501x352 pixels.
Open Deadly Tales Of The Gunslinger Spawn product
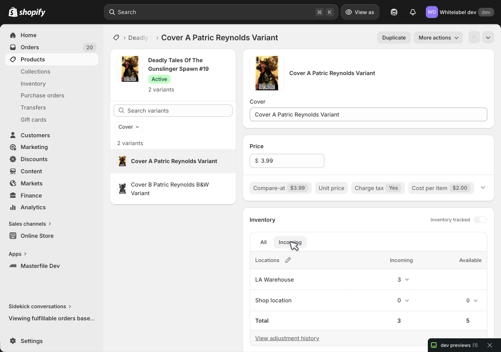pos(178,65)
